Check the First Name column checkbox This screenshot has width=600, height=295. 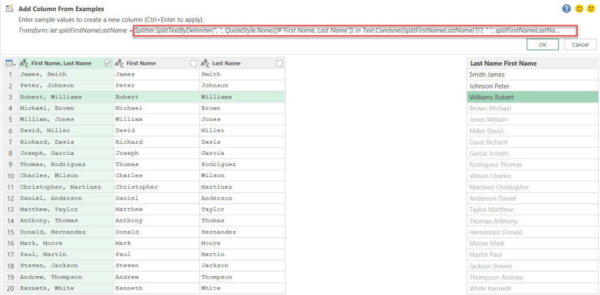point(194,63)
